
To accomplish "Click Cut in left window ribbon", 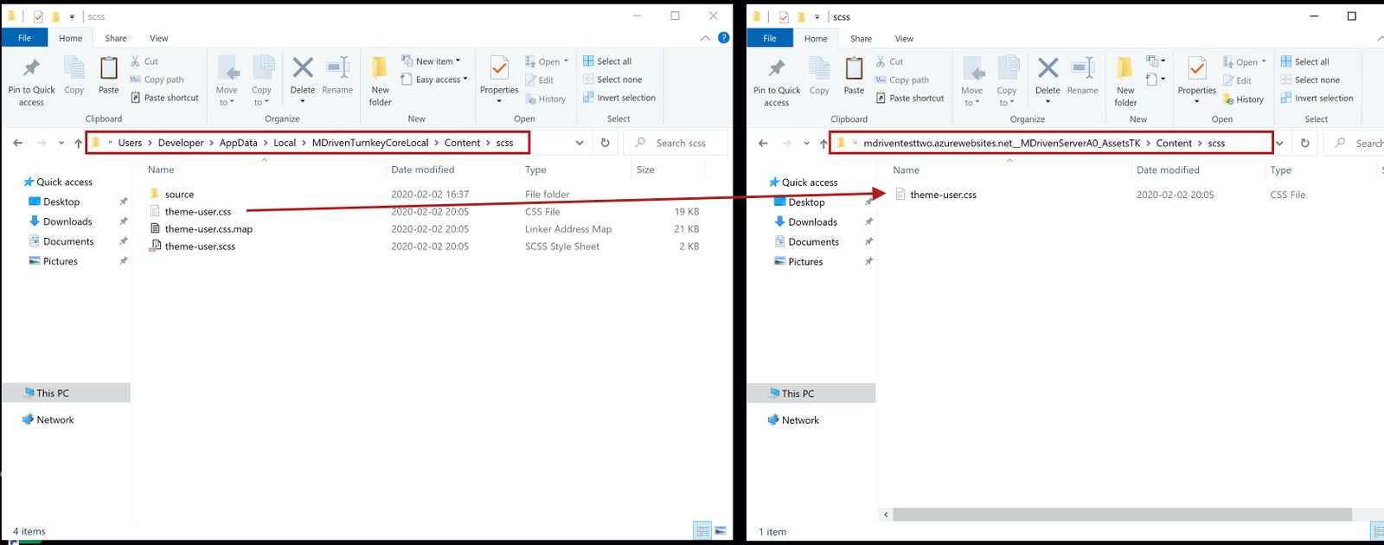I will point(144,61).
